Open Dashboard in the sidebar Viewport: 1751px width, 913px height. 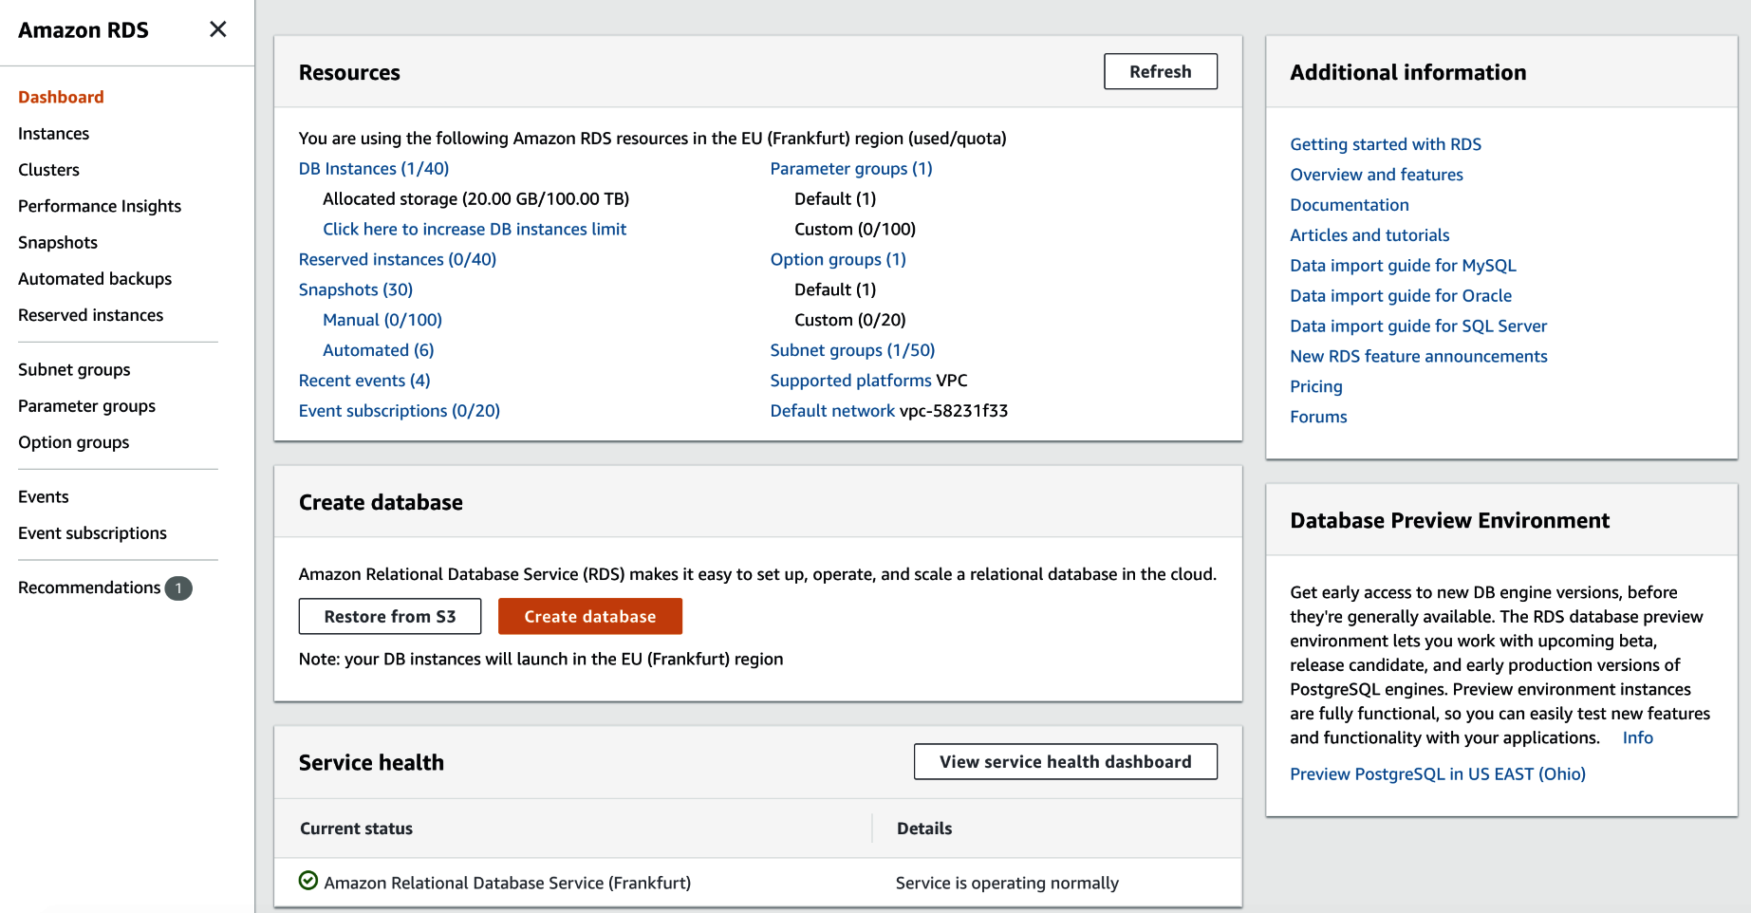(61, 97)
